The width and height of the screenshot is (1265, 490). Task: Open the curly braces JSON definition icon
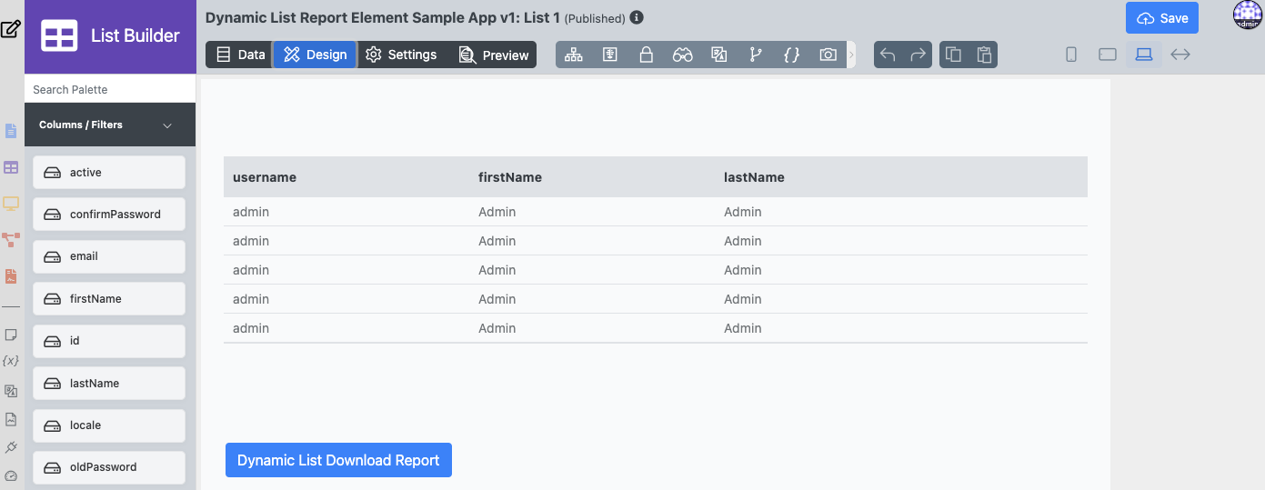[791, 55]
